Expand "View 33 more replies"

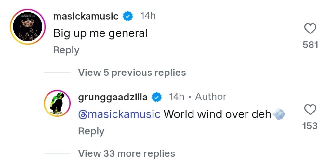pyautogui.click(x=127, y=153)
